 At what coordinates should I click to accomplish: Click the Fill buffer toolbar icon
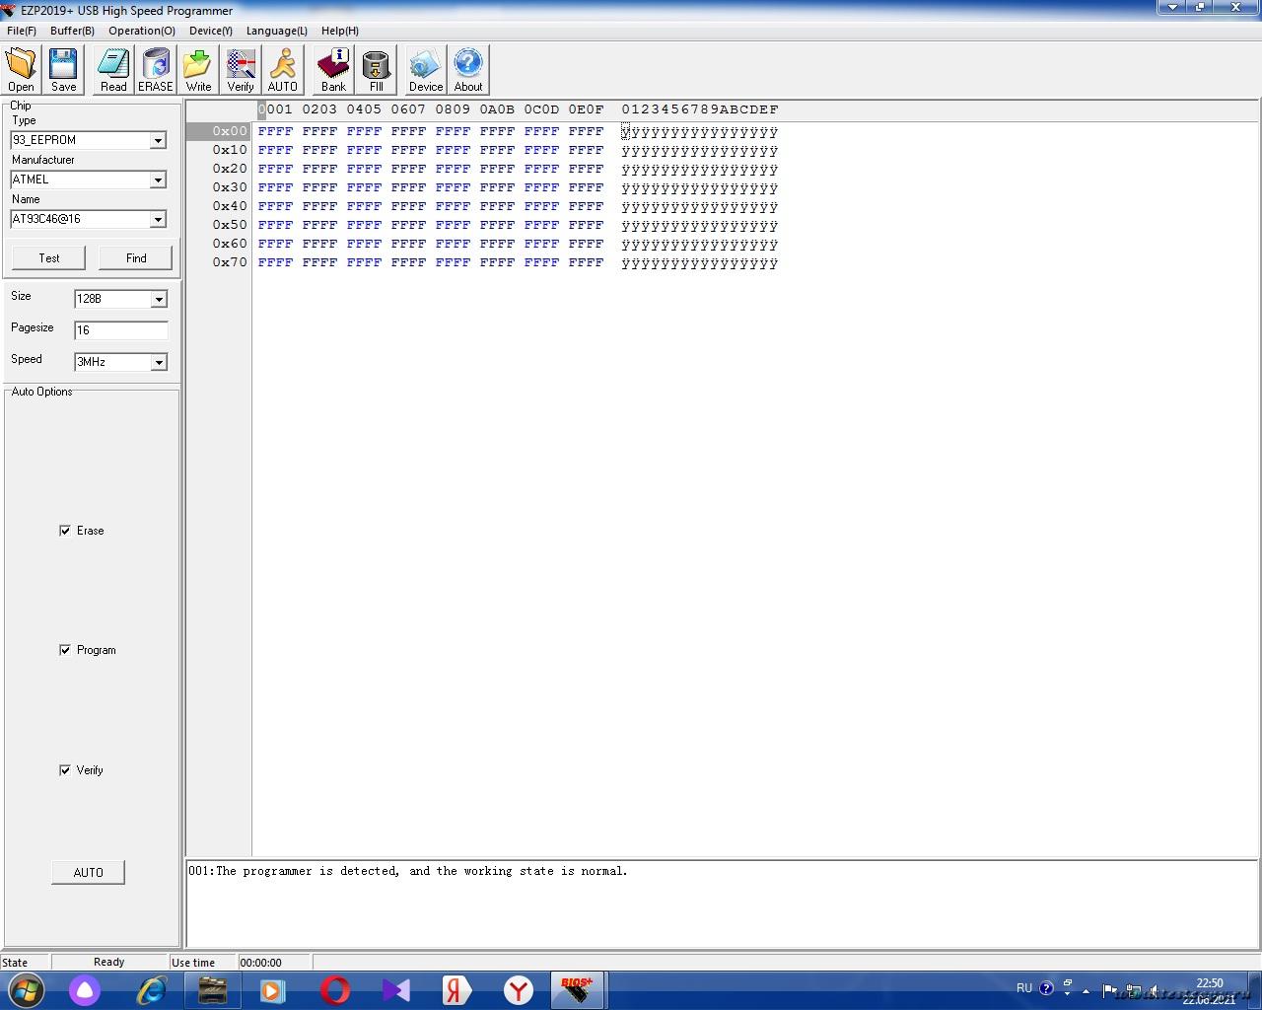click(x=376, y=69)
